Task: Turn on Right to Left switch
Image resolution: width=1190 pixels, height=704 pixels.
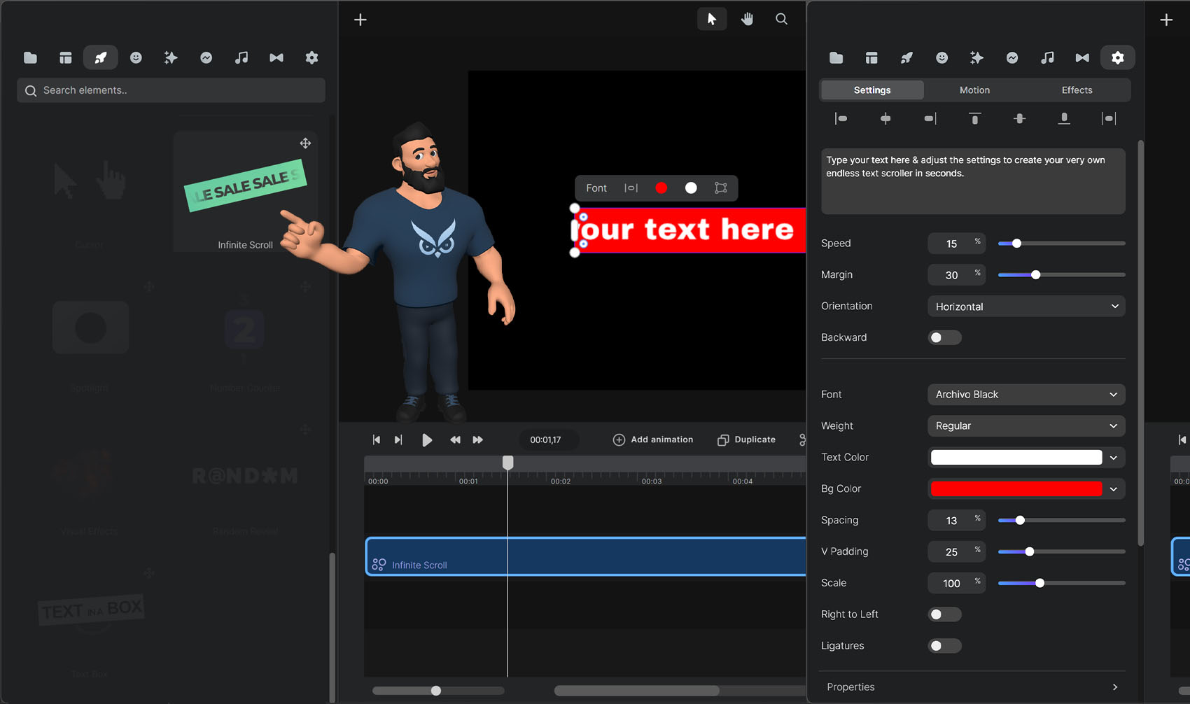Action: point(944,614)
